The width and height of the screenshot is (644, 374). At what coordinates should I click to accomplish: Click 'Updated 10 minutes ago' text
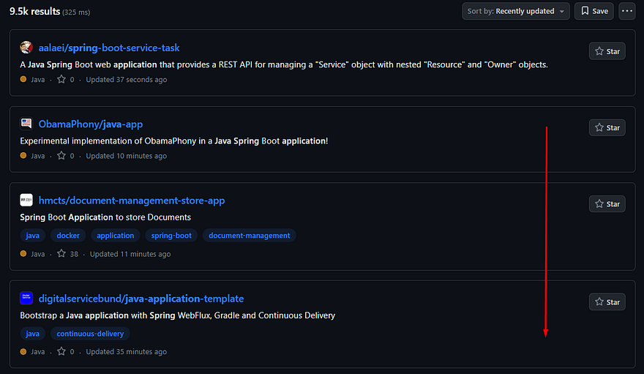tap(127, 156)
